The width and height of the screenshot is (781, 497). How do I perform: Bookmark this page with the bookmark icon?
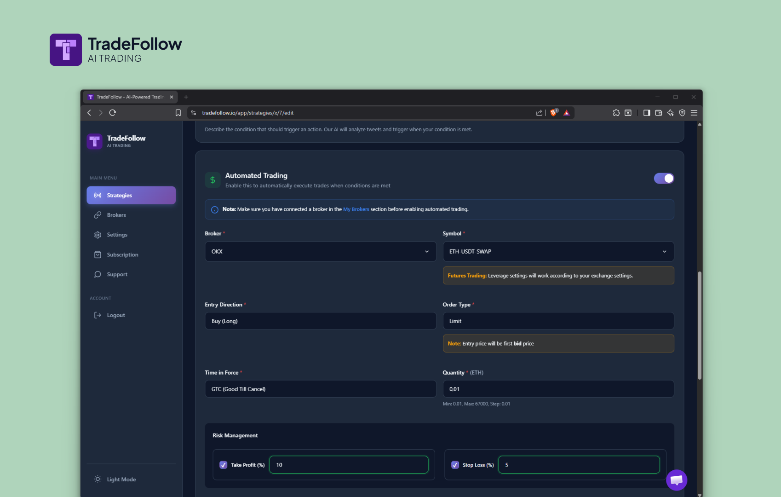(178, 113)
